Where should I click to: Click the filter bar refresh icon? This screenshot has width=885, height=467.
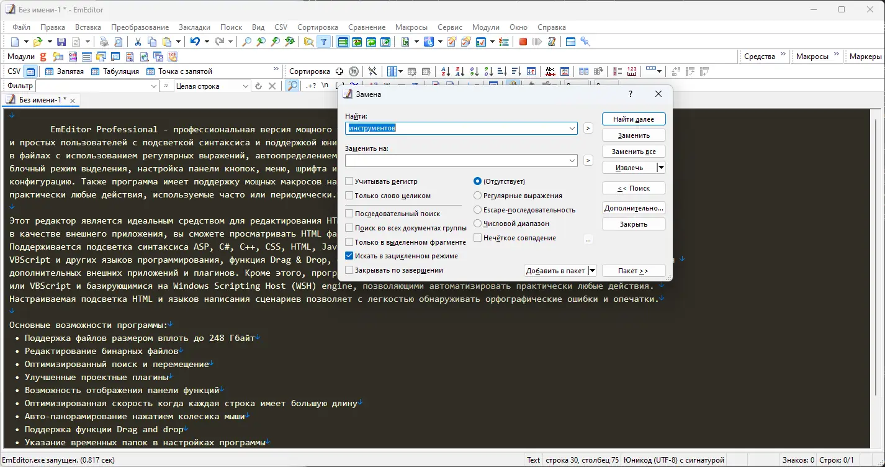(x=258, y=86)
